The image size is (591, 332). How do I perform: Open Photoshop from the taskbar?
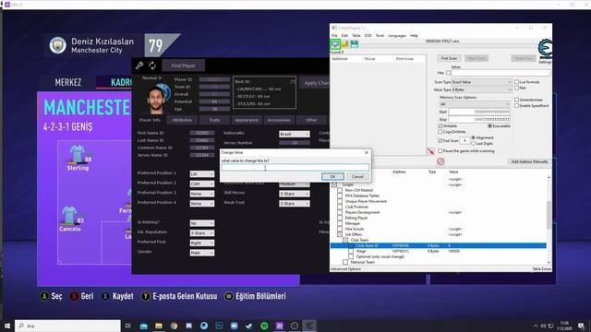(219, 326)
